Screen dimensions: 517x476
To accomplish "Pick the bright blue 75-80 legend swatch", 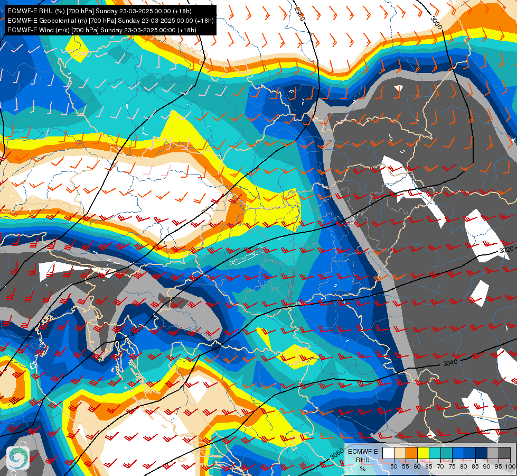I will tap(458, 453).
